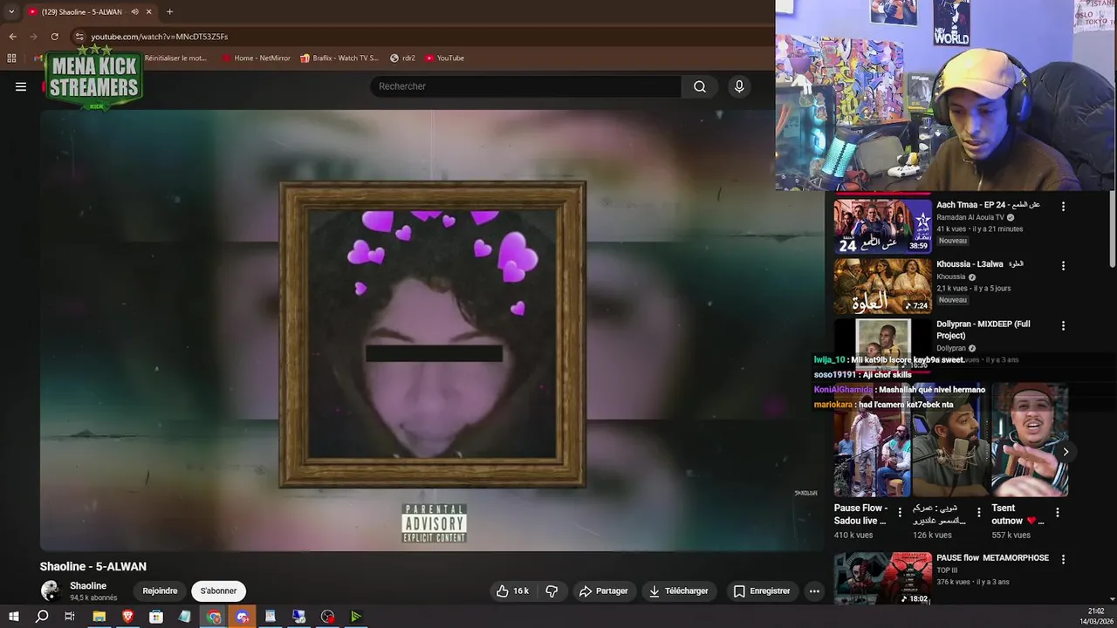Screen dimensions: 1117x628
Task: Open Windows taskbar search
Action: coord(42,617)
